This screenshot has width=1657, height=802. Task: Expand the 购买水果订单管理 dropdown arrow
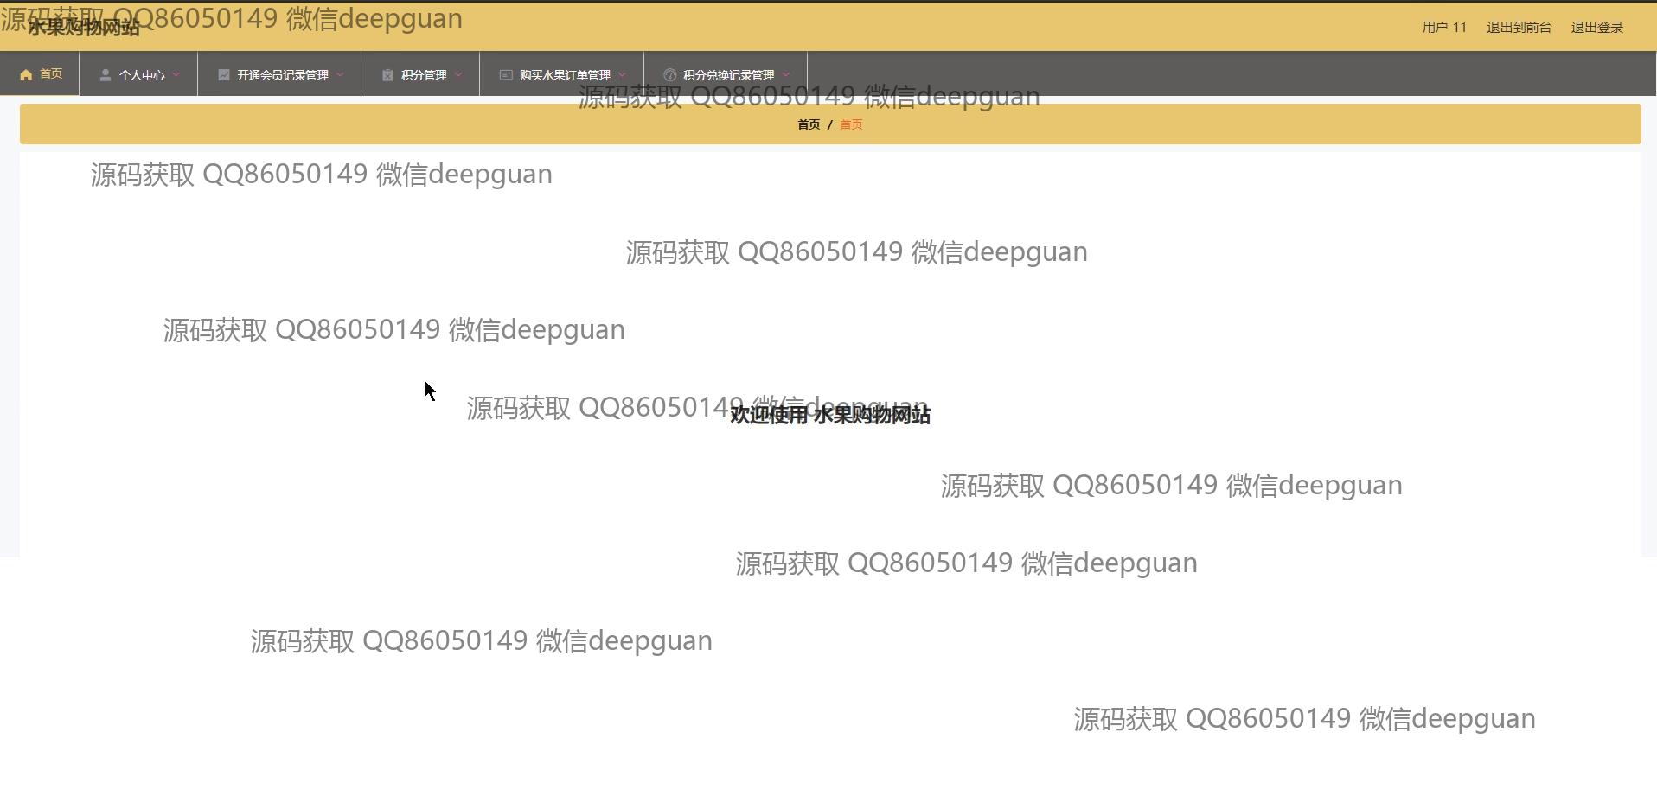[x=622, y=75]
